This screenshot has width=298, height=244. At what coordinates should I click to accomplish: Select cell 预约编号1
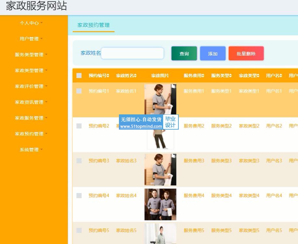pos(99,91)
